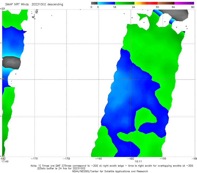Click the swath time '18:11'
The image size is (197, 173).
tap(138, 161)
